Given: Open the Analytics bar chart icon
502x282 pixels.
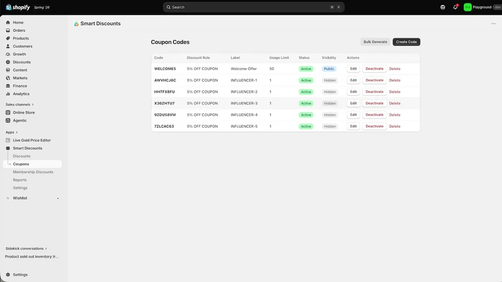Looking at the screenshot, I should coord(8,94).
